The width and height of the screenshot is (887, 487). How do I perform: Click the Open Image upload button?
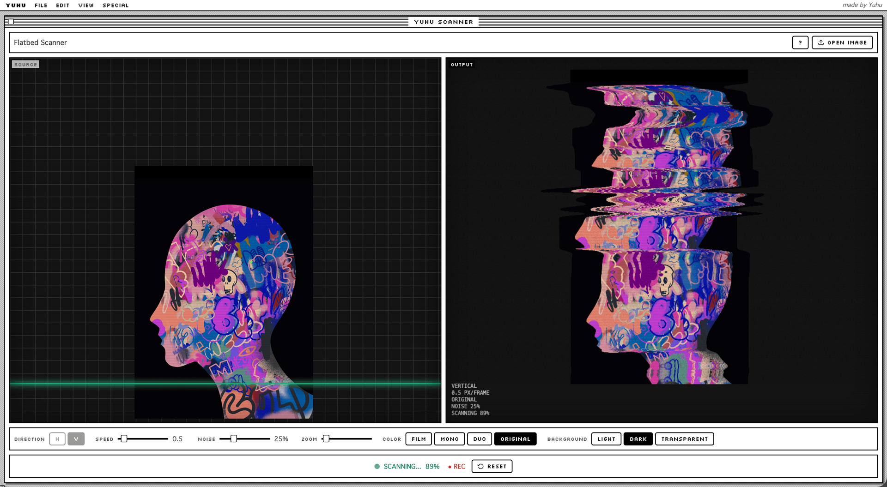coord(842,42)
